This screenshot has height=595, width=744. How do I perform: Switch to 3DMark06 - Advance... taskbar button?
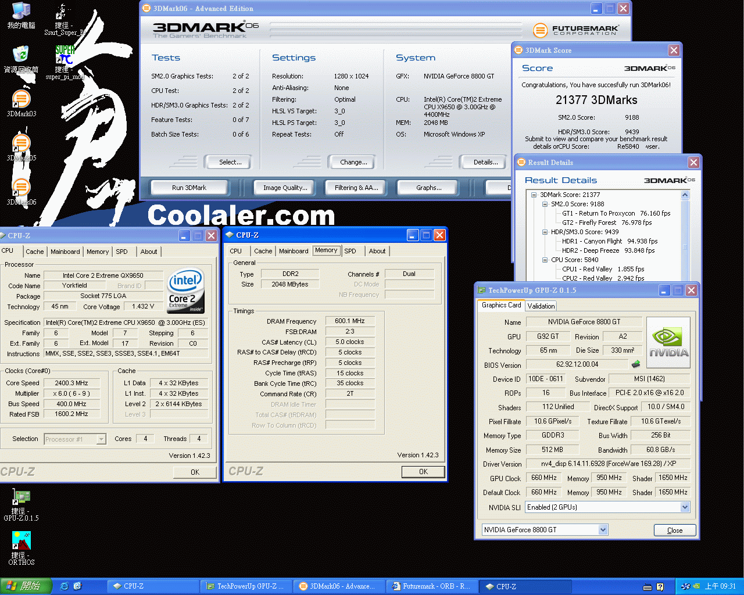point(339,586)
